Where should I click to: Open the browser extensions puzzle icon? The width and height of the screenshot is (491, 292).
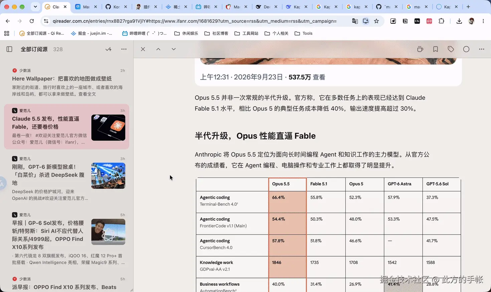(x=441, y=21)
